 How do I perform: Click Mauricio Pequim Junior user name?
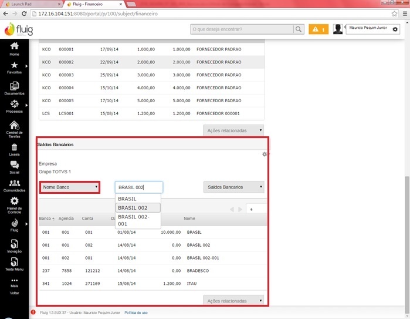pyautogui.click(x=368, y=28)
